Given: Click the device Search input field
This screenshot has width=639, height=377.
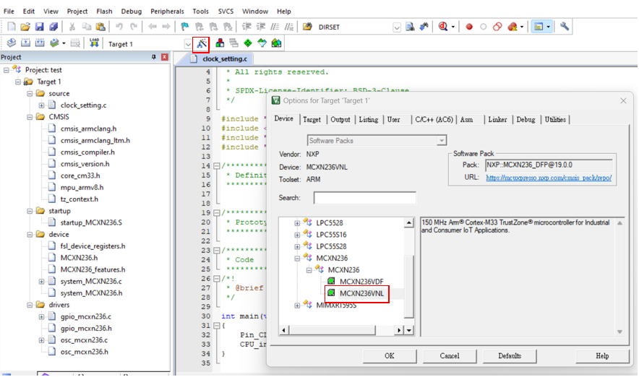Looking at the screenshot, I should (x=364, y=198).
